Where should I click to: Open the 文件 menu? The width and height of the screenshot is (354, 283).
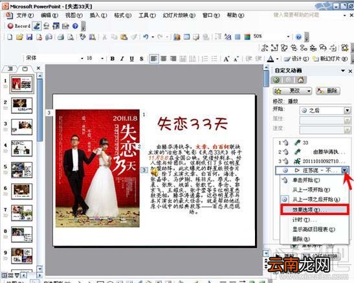(x=25, y=16)
